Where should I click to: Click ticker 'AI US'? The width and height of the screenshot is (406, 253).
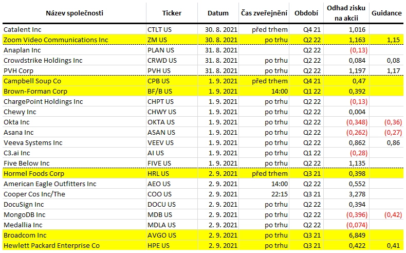pyautogui.click(x=156, y=153)
